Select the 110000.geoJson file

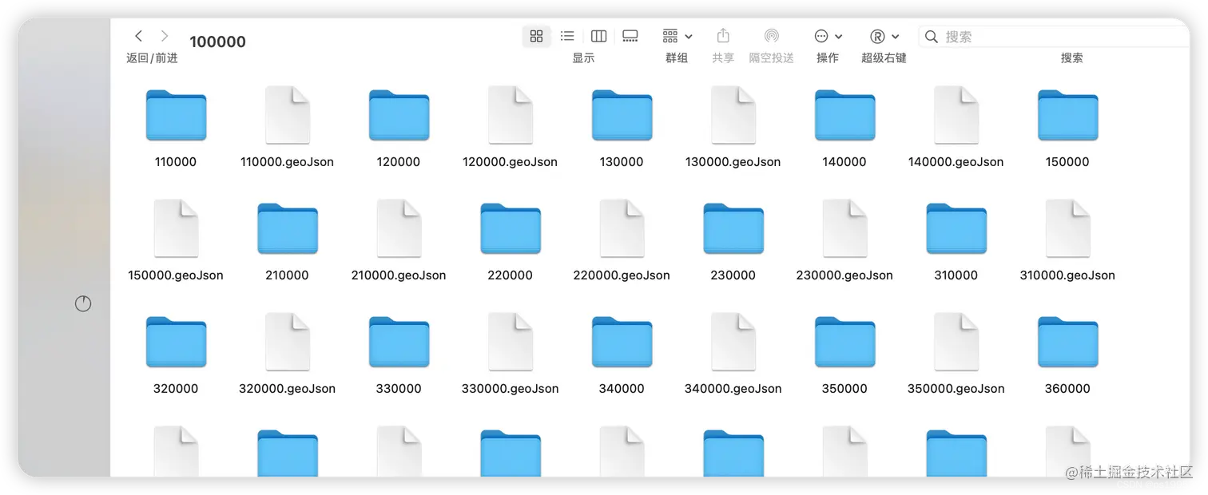(288, 116)
